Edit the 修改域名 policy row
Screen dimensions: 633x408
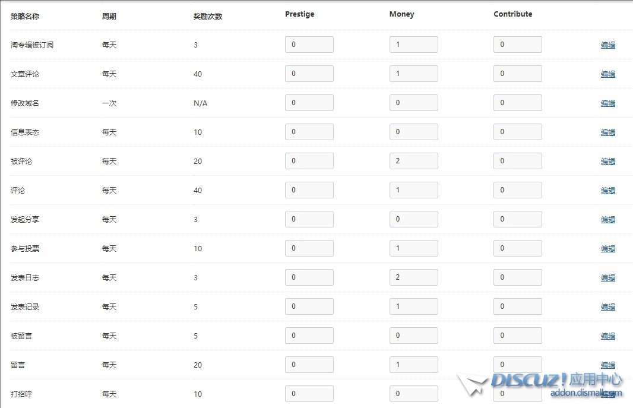[x=607, y=103]
